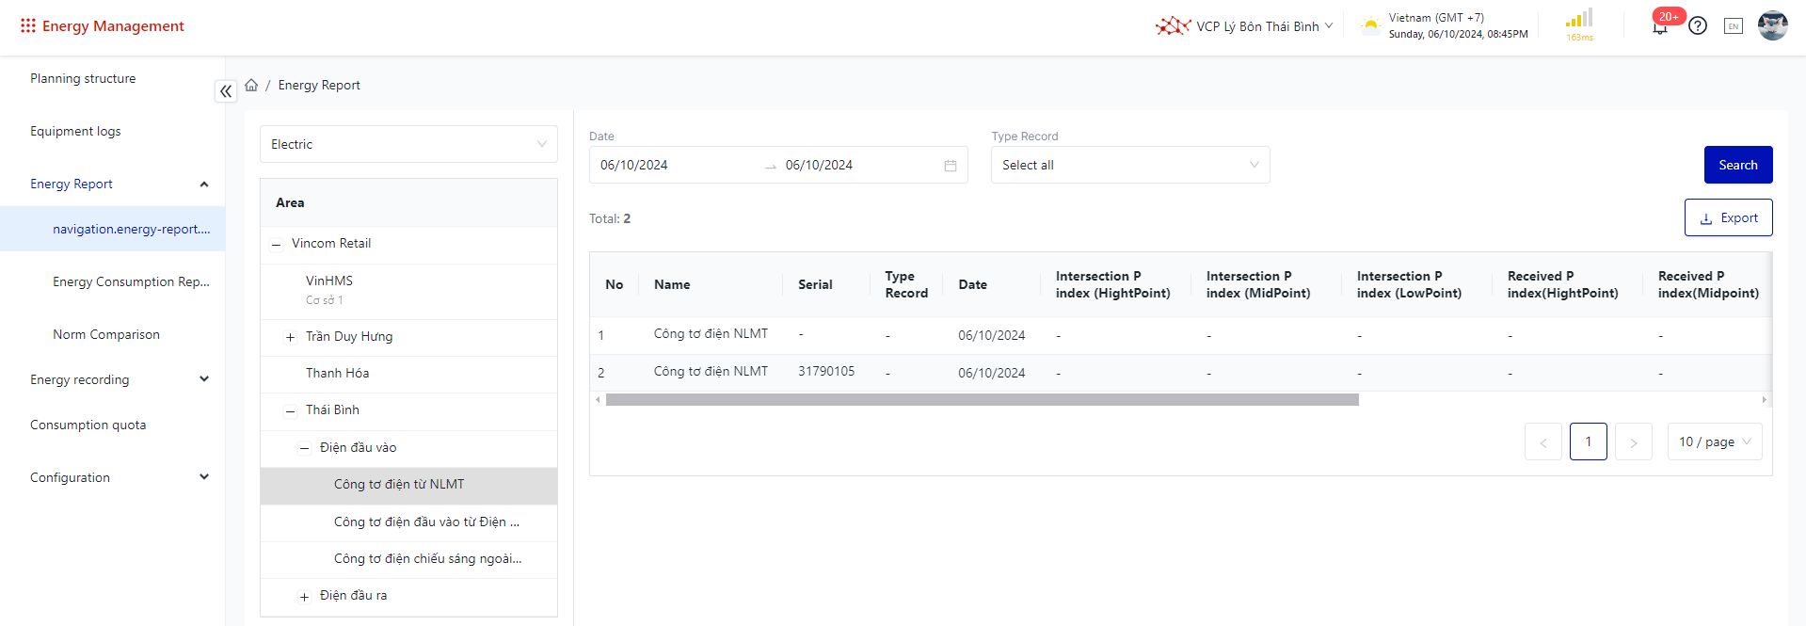Click the signal strength indicator

pos(1579,20)
